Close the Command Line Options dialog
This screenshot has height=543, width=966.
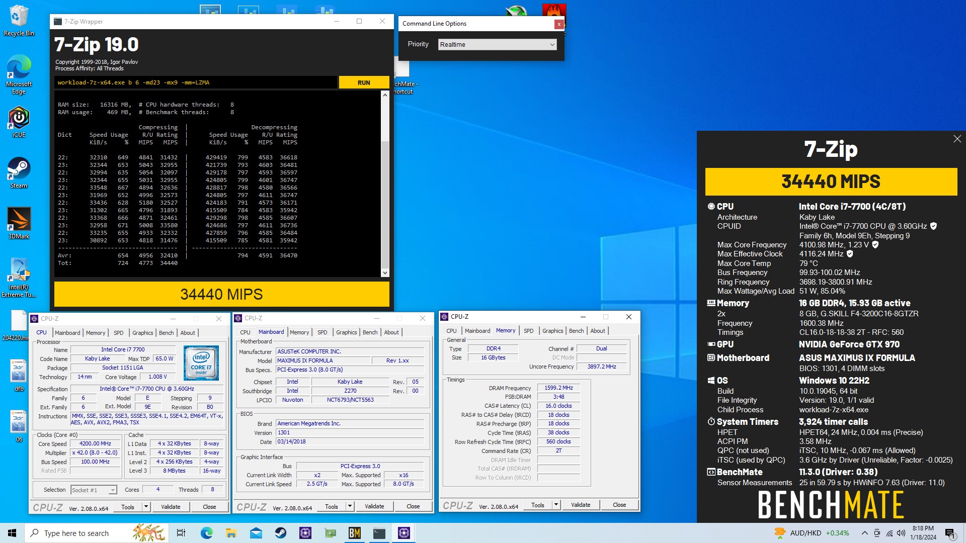[558, 24]
